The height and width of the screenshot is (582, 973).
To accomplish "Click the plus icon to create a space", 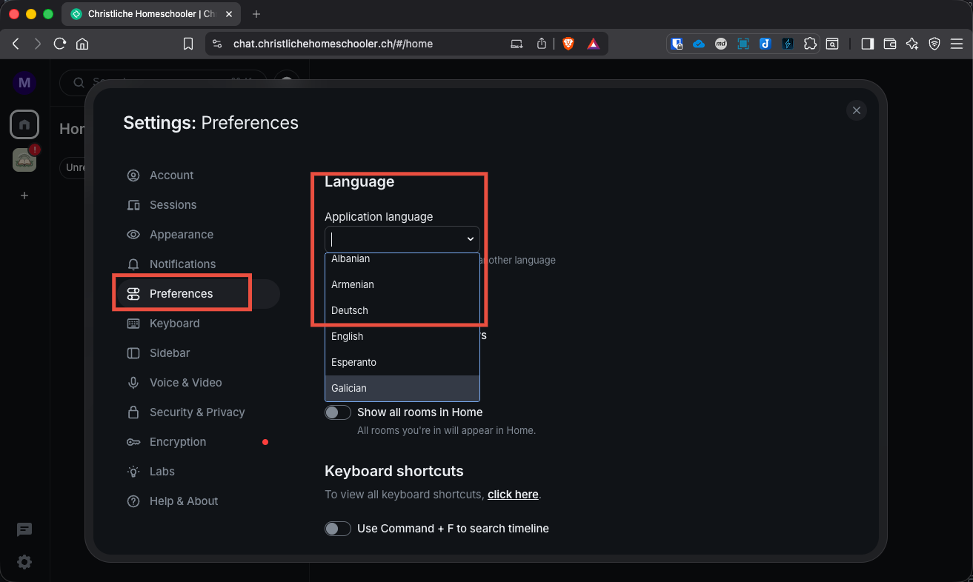I will pos(24,195).
